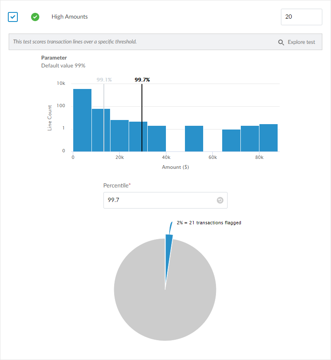Focus the score field showing 20
This screenshot has height=360, width=331.
301,17
